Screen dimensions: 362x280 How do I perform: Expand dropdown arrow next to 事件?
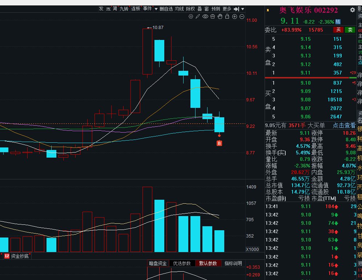[156, 9]
